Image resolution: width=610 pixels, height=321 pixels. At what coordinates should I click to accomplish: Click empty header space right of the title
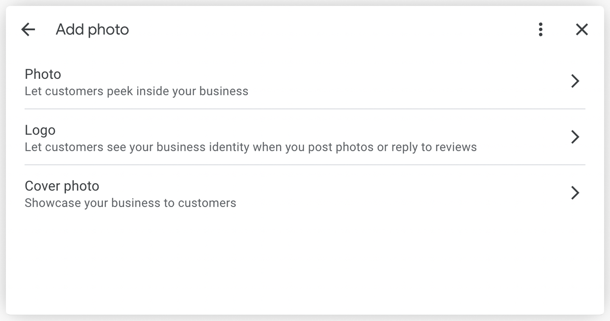(322, 30)
